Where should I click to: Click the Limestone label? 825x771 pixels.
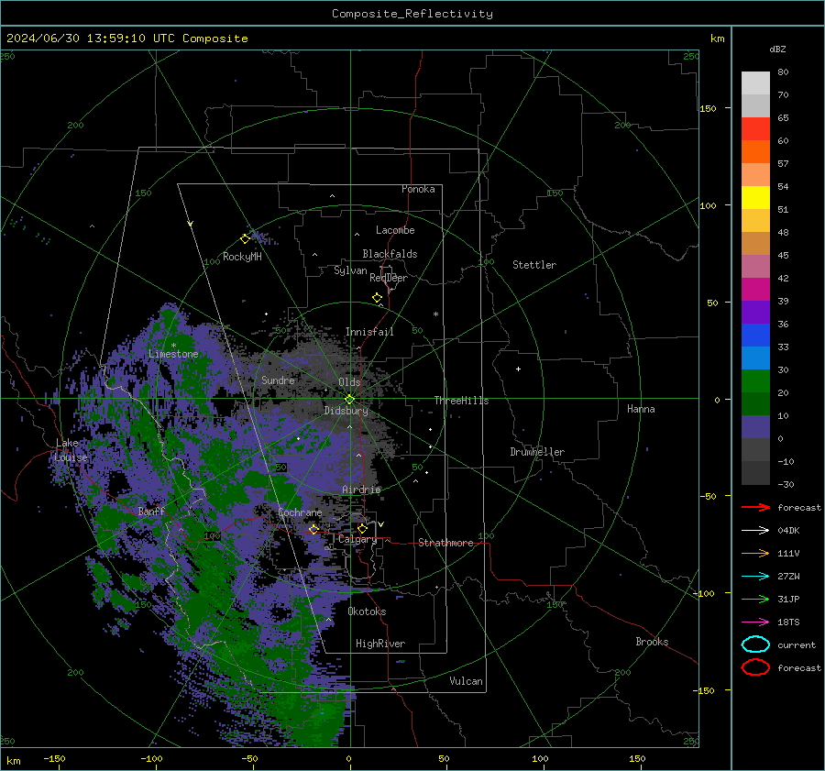[x=173, y=354]
